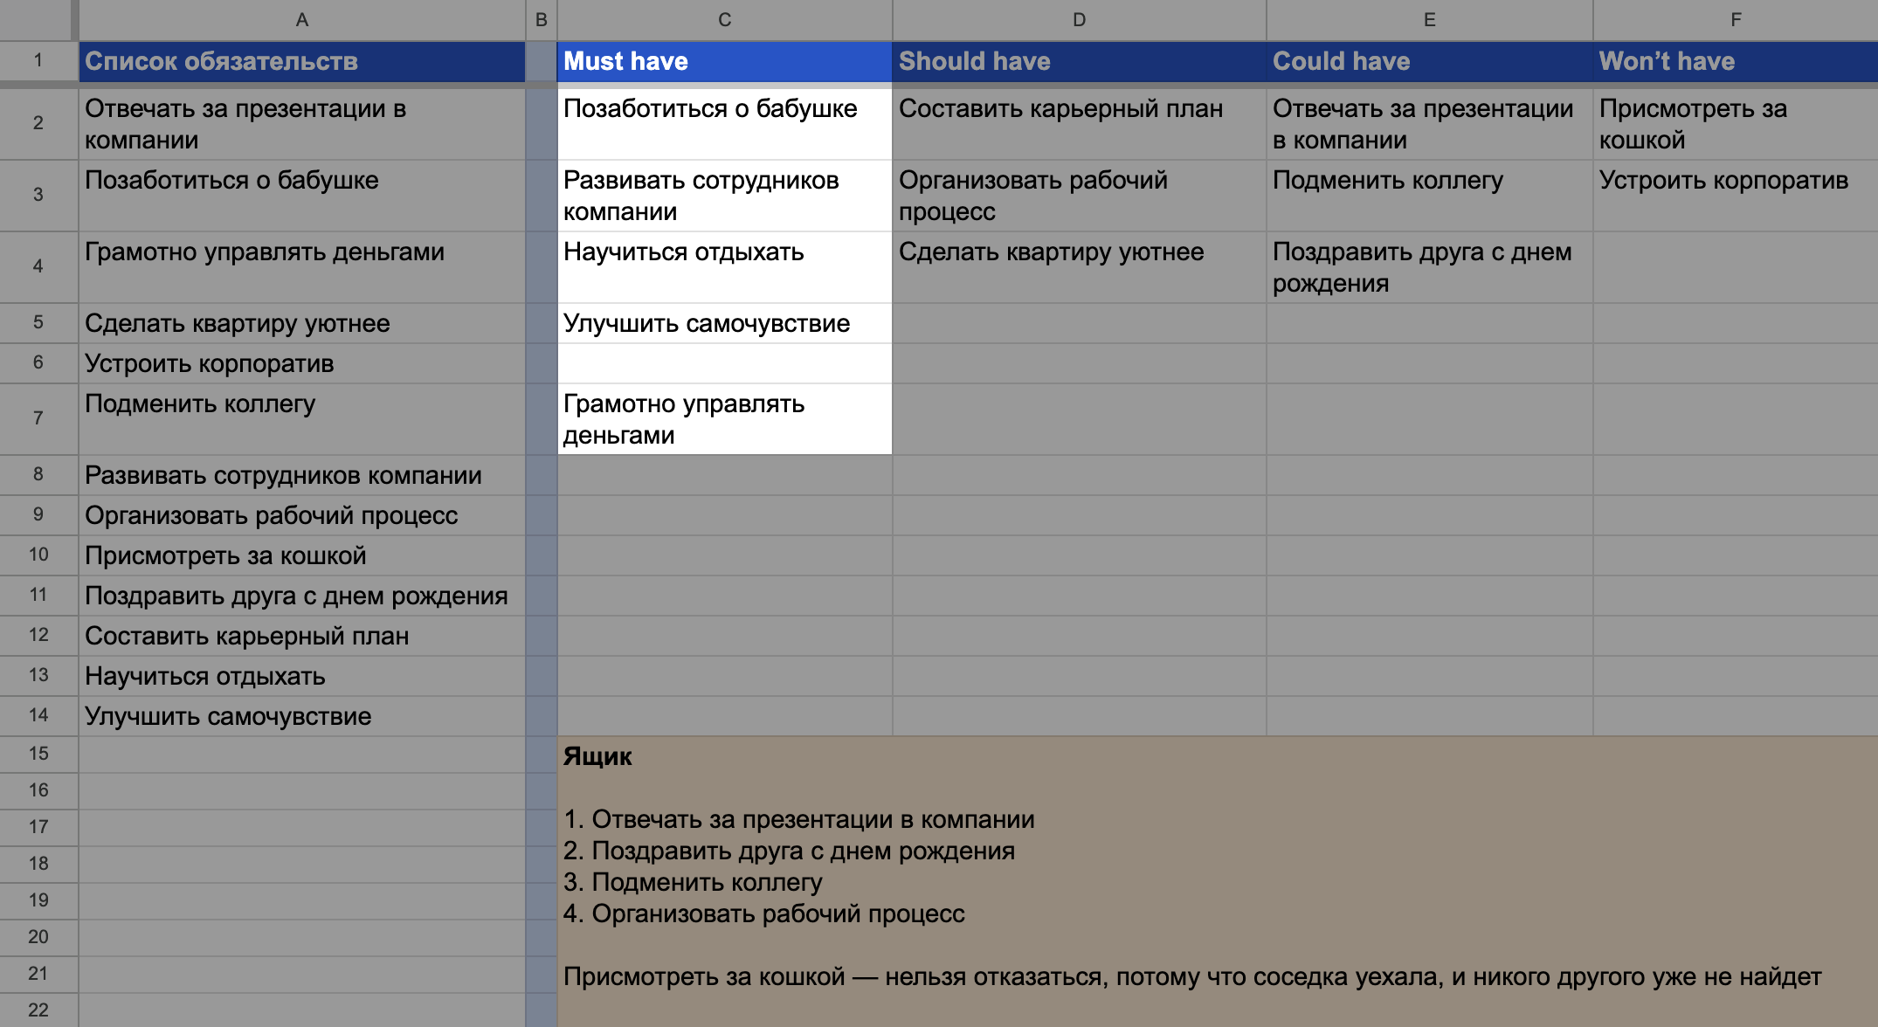Image resolution: width=1878 pixels, height=1027 pixels.
Task: Click list line '4. Организовать рабочий процесс'
Action: [x=764, y=913]
